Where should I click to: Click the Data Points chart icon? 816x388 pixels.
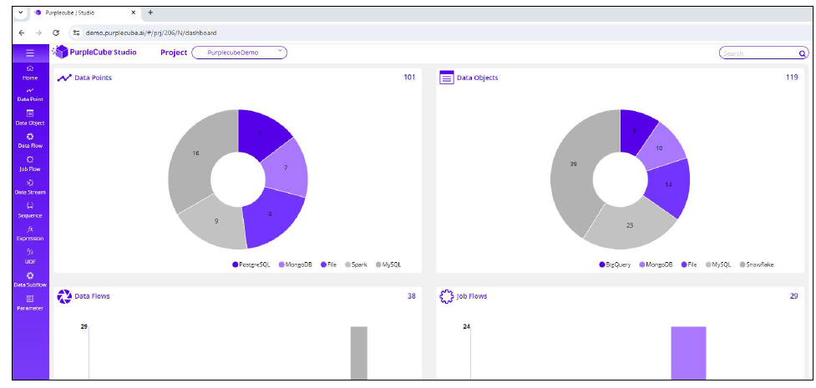(x=64, y=78)
